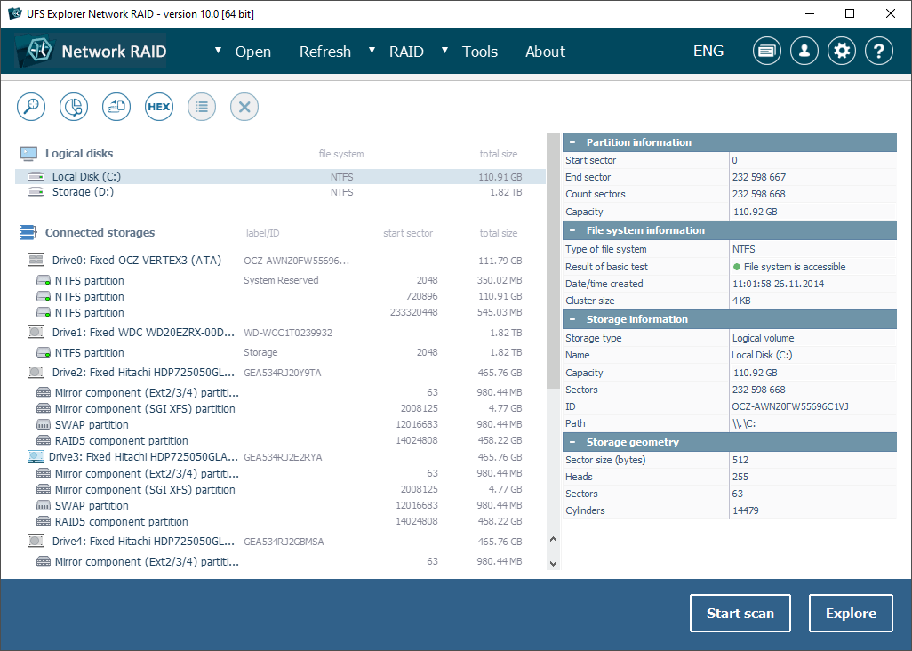The width and height of the screenshot is (912, 651).
Task: Select Drive2 Mirror component SGI XFS partition
Action: [x=280, y=408]
